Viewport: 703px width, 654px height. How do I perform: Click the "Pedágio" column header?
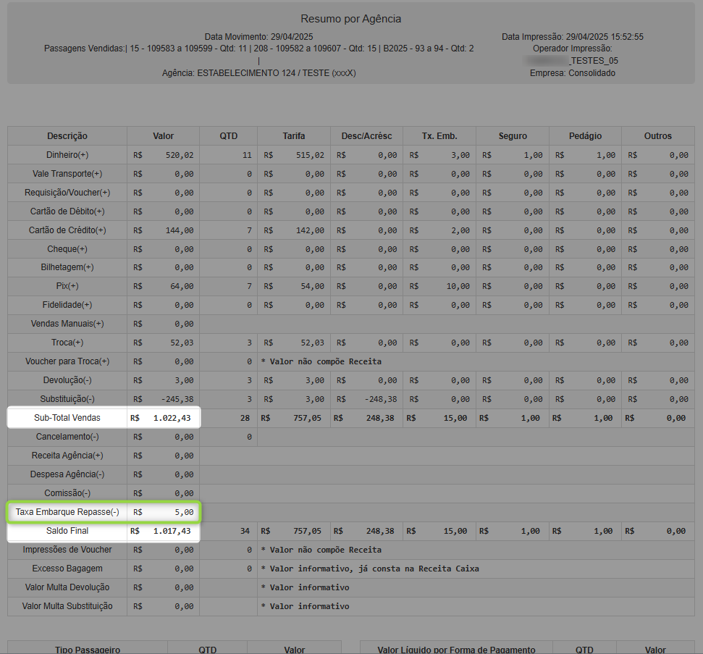tap(585, 136)
